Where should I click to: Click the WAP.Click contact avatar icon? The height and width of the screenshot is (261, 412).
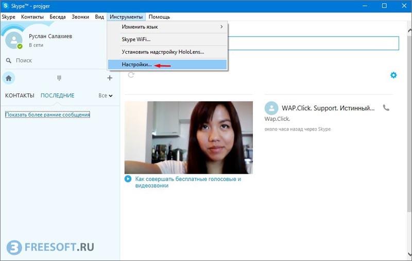pos(271,108)
